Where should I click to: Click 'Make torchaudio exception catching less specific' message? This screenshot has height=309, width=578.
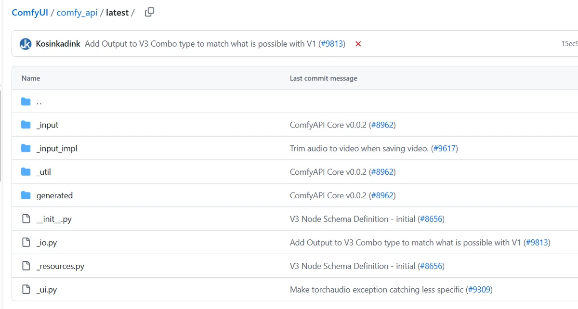377,290
